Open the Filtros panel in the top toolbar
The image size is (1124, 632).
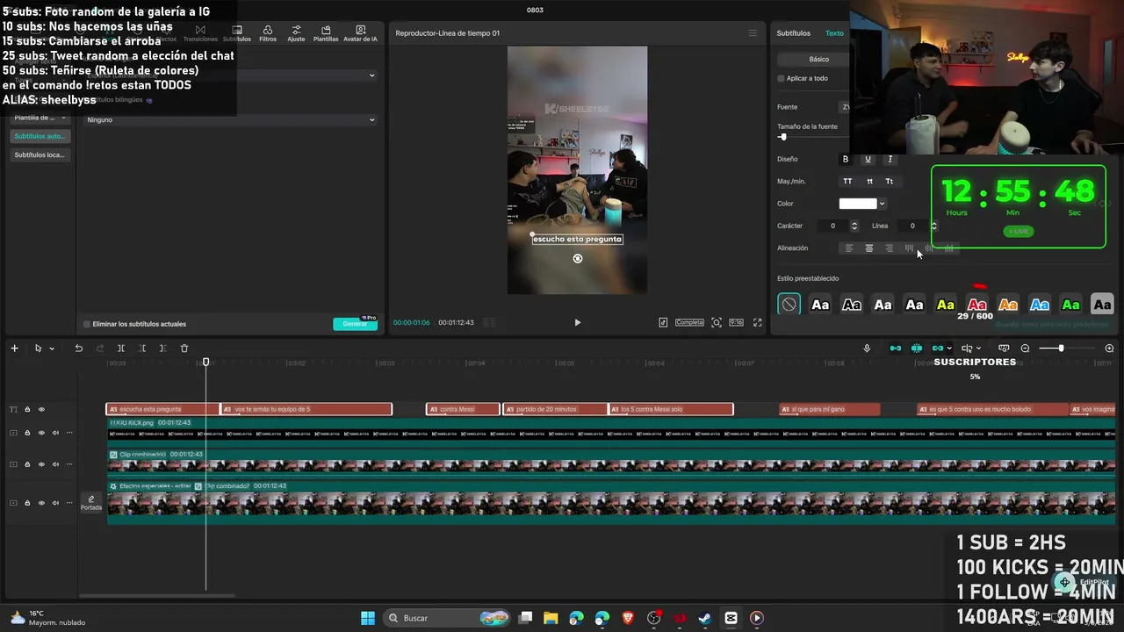[268, 33]
